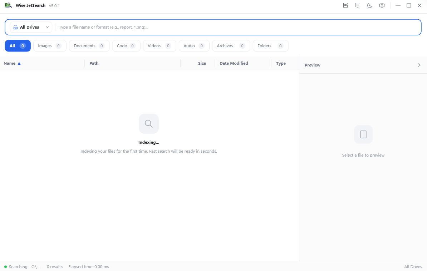
Task: Click the Preview panel title
Action: pyautogui.click(x=313, y=65)
